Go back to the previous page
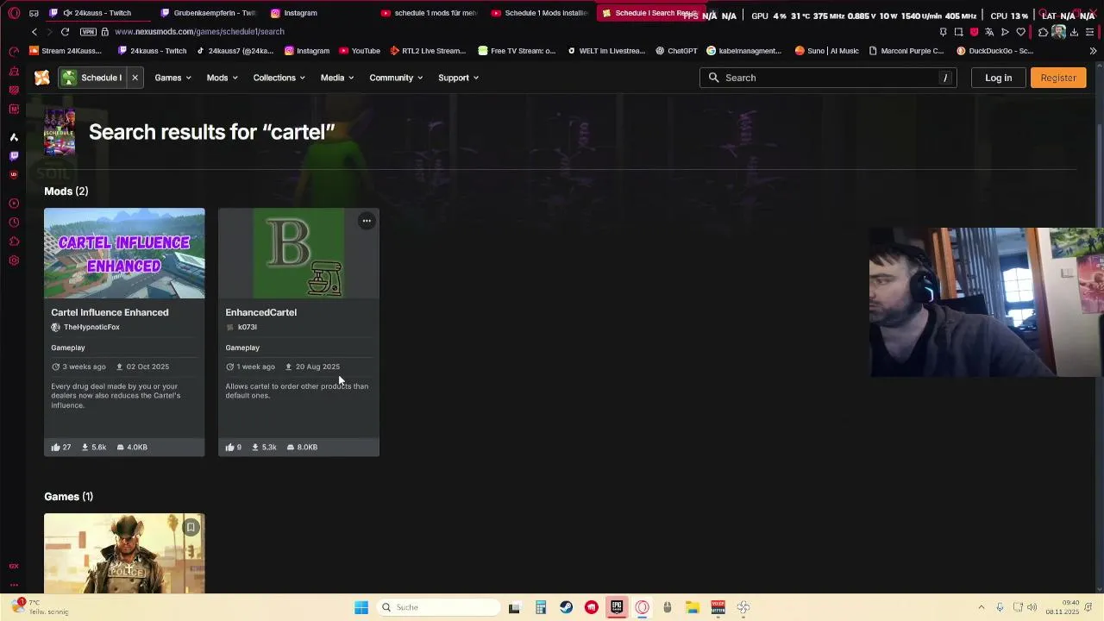1104x621 pixels. pos(34,32)
